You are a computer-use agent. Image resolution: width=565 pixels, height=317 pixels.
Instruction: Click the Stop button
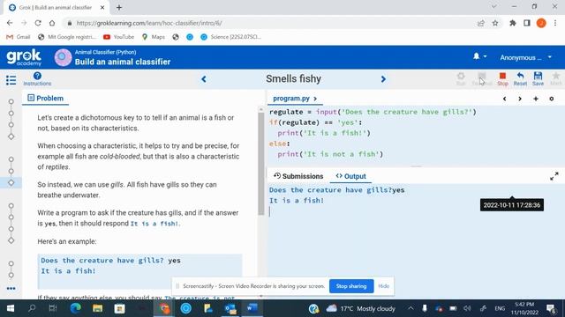point(502,78)
